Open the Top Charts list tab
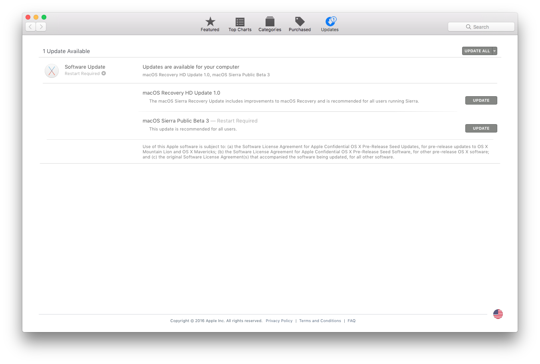The width and height of the screenshot is (540, 364). pos(240,24)
